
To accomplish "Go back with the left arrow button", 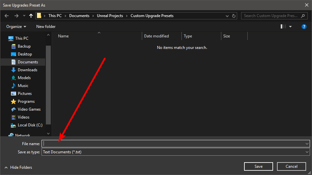I will coord(7,16).
